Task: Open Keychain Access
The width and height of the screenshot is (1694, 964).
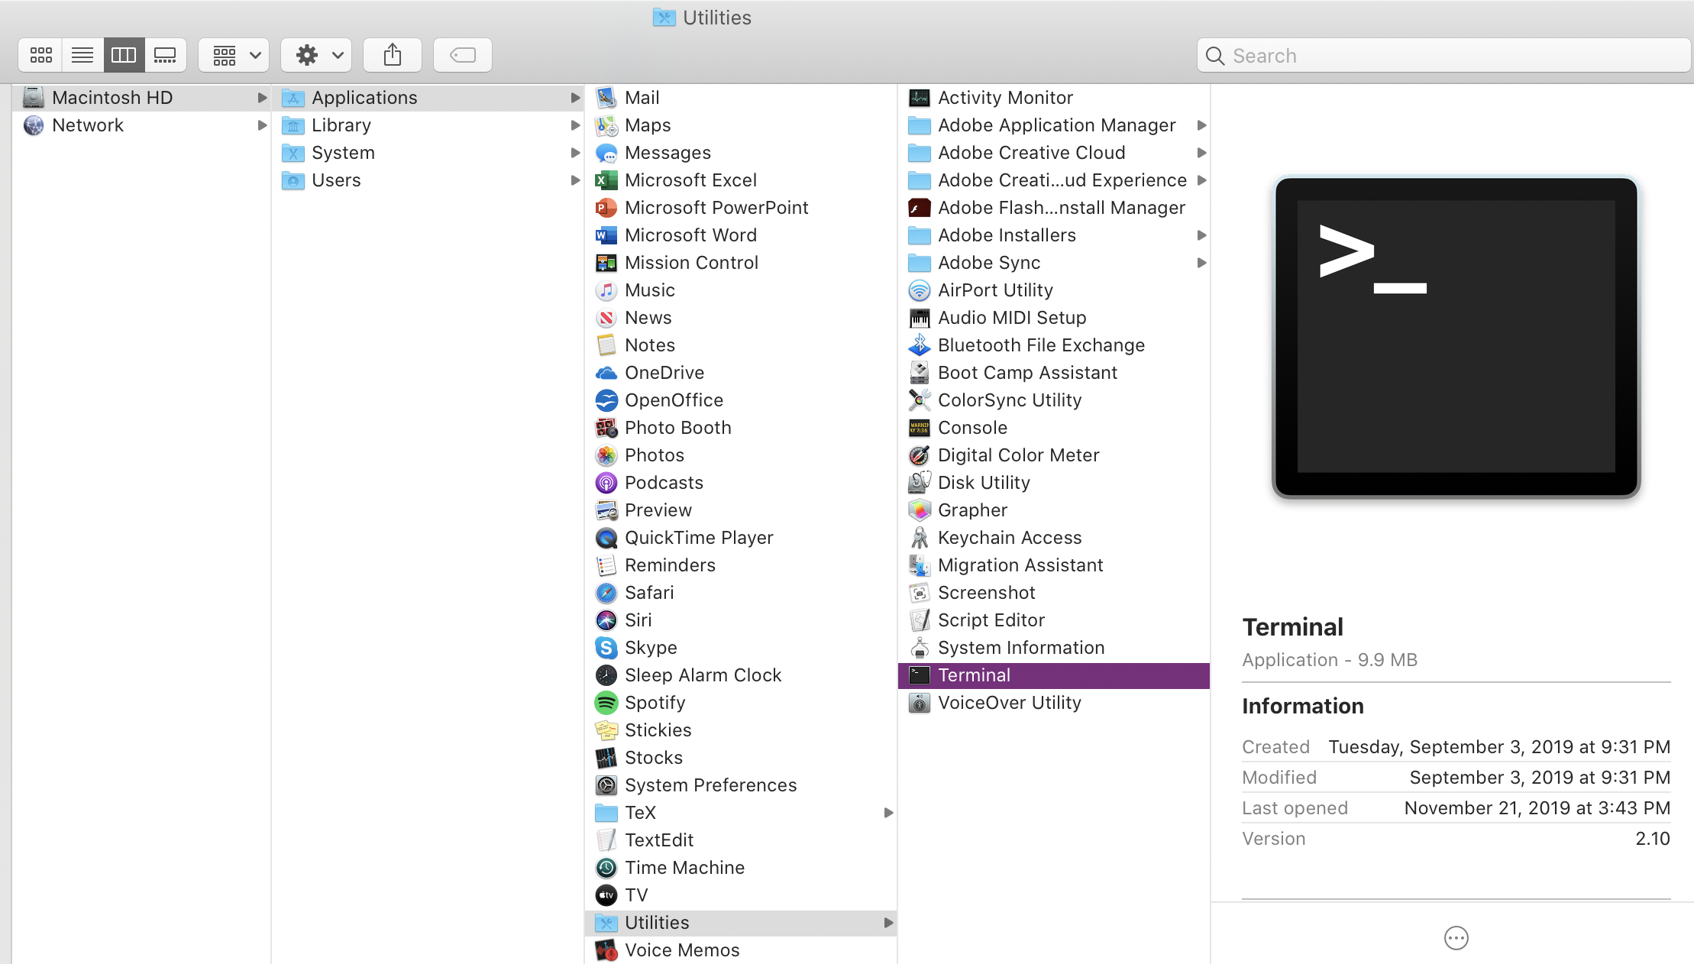Action: [x=1009, y=537]
